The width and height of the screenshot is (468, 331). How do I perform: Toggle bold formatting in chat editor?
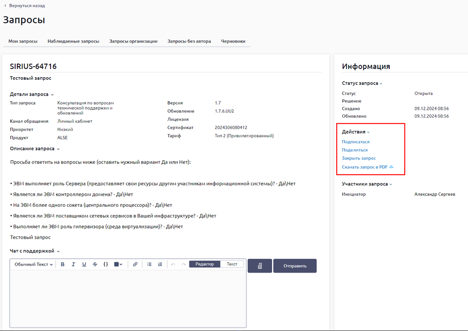tap(63, 264)
